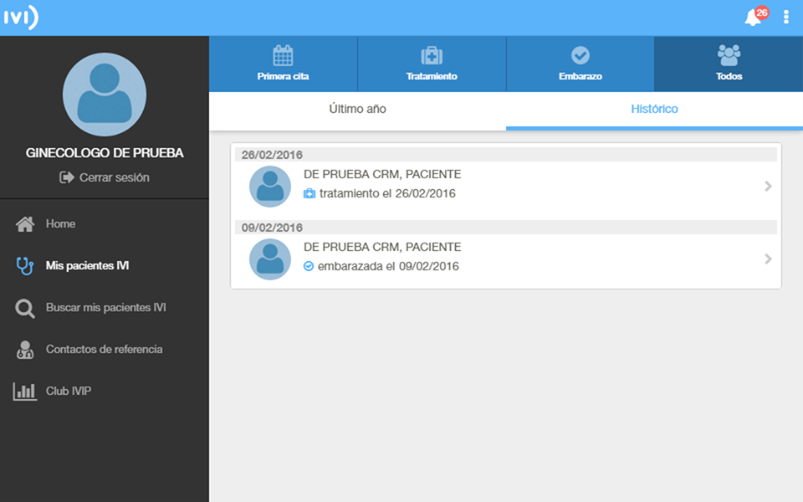Screen dimensions: 803x502
Task: Click the checkmark icon beside embarazada
Action: (309, 266)
